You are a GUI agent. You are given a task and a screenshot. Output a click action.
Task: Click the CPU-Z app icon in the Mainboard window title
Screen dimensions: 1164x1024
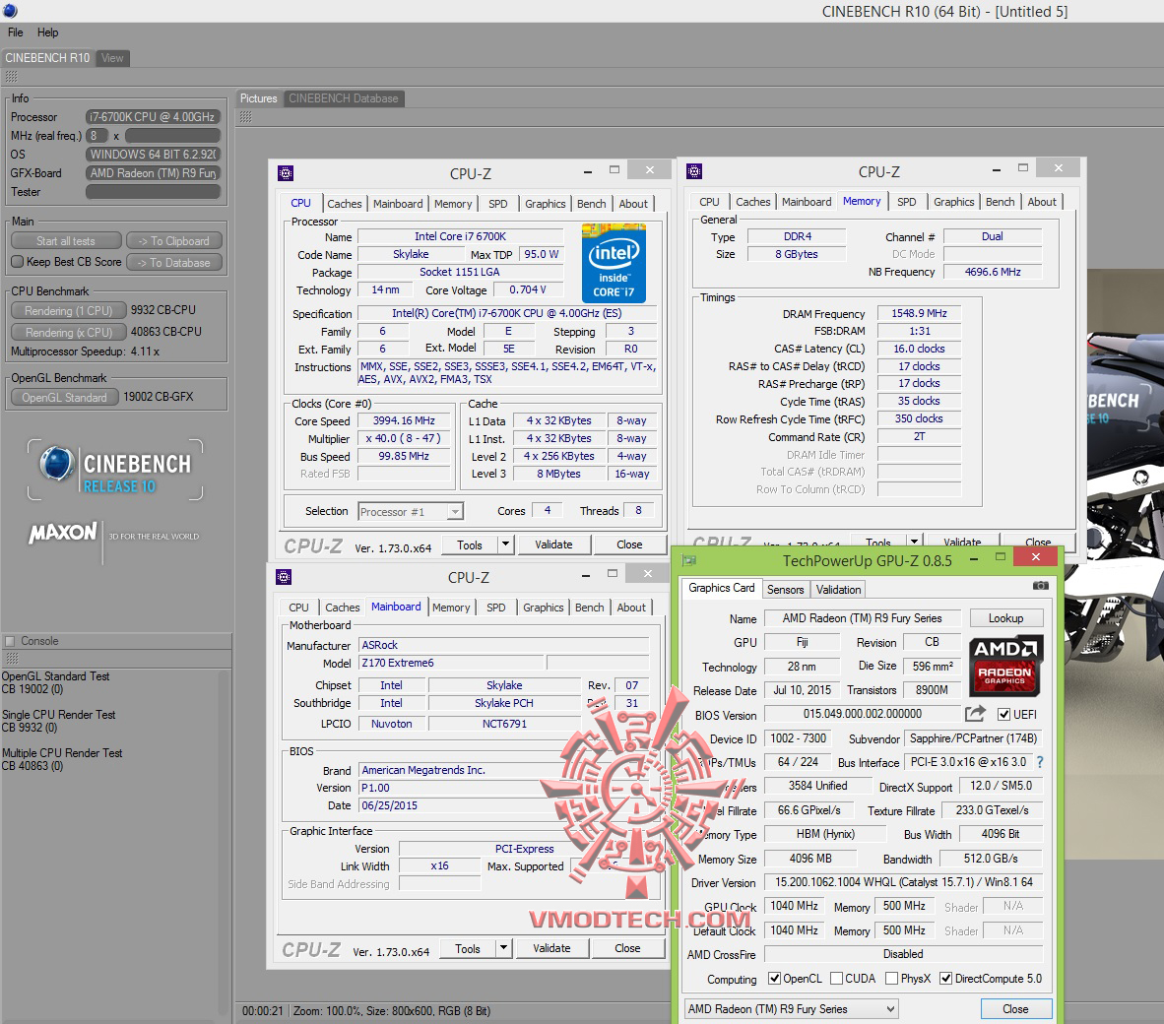(x=283, y=577)
